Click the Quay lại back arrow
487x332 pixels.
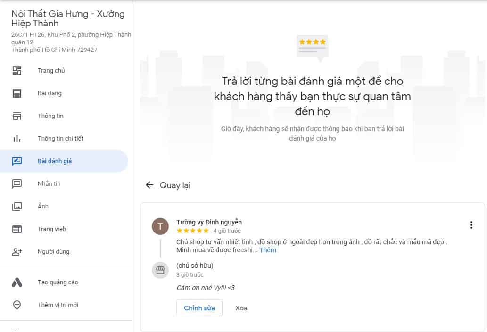pos(149,185)
